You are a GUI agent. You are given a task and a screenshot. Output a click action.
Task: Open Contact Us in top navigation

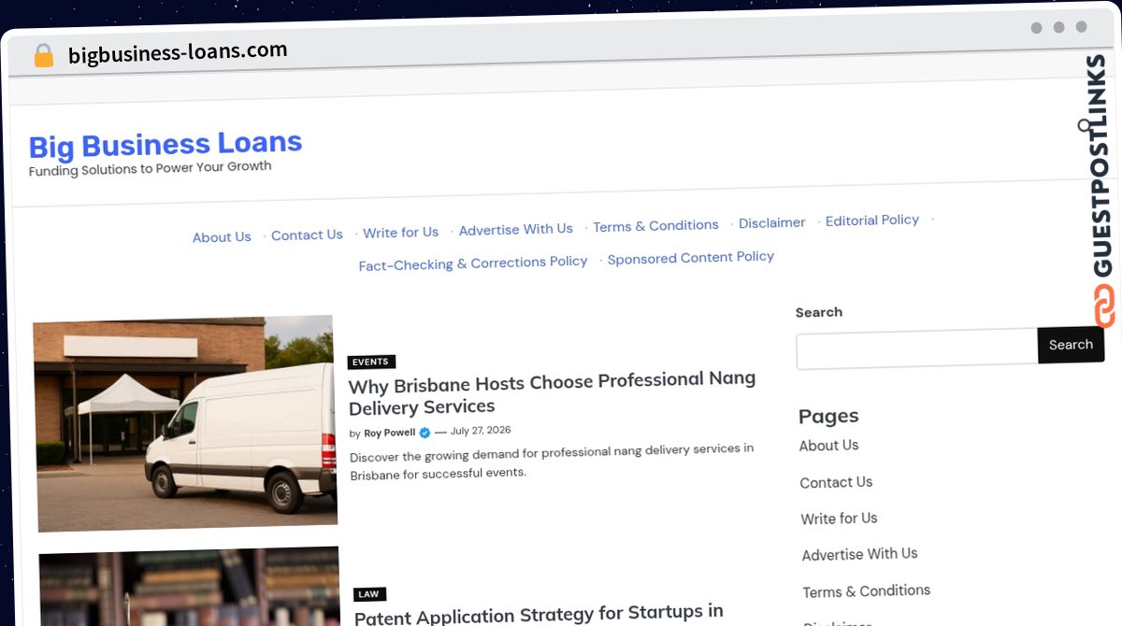pos(307,235)
